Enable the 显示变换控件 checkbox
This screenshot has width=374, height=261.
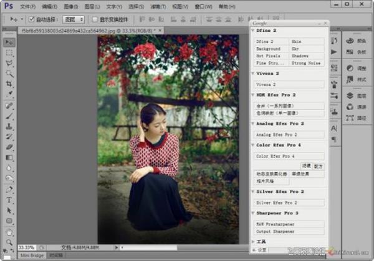click(93, 19)
